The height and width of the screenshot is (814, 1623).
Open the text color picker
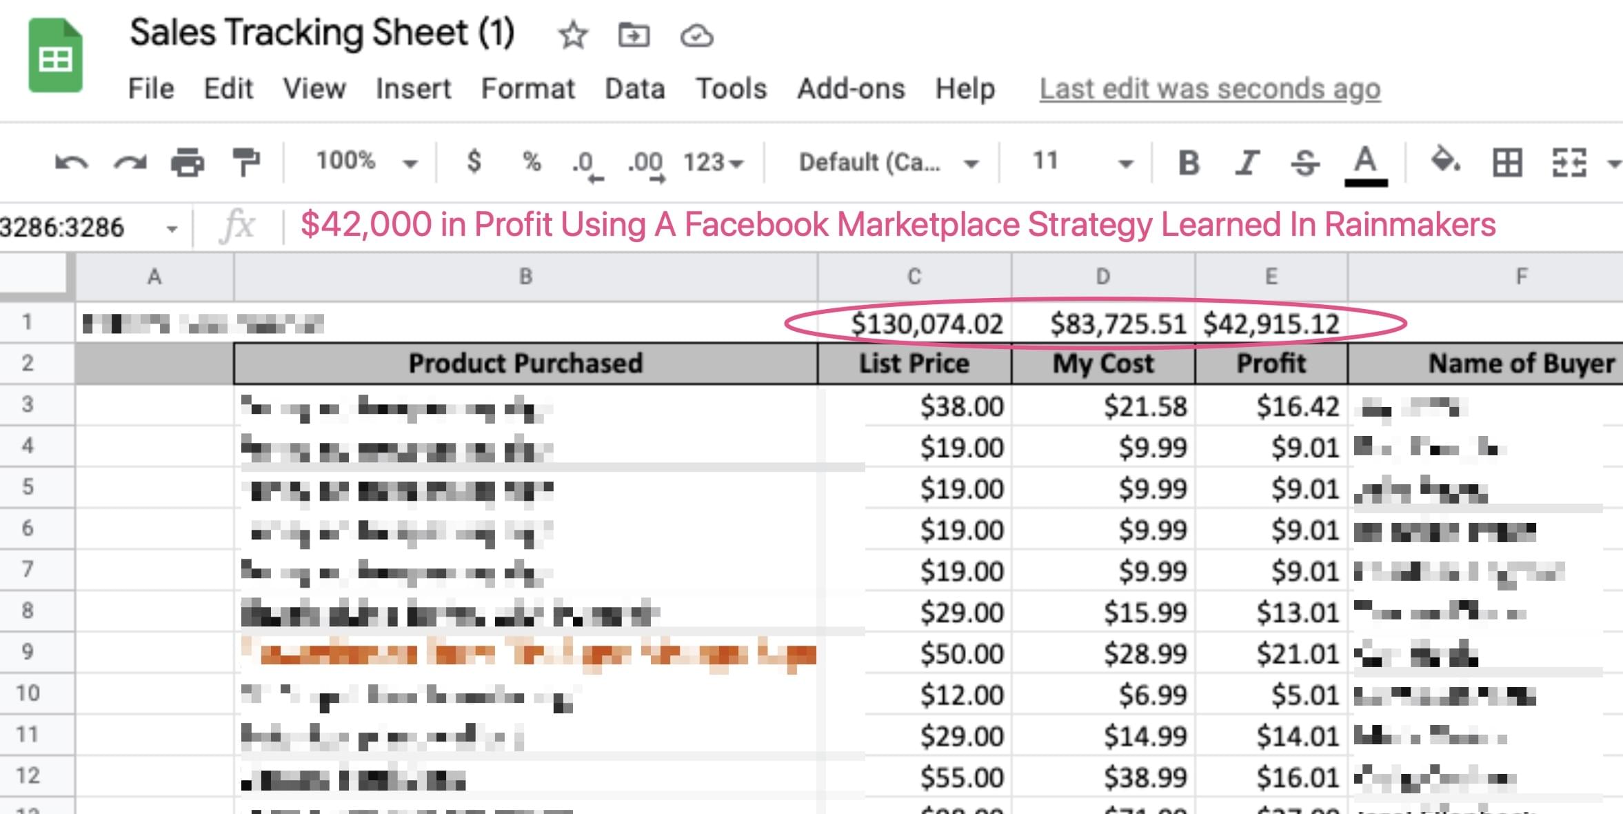1365,166
